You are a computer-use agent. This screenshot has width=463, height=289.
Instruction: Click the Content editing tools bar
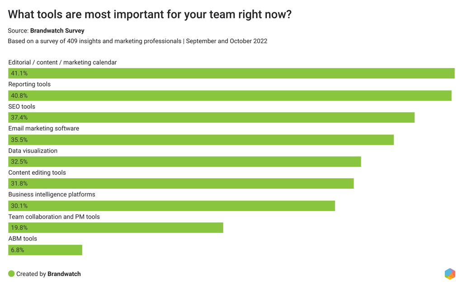181,183
